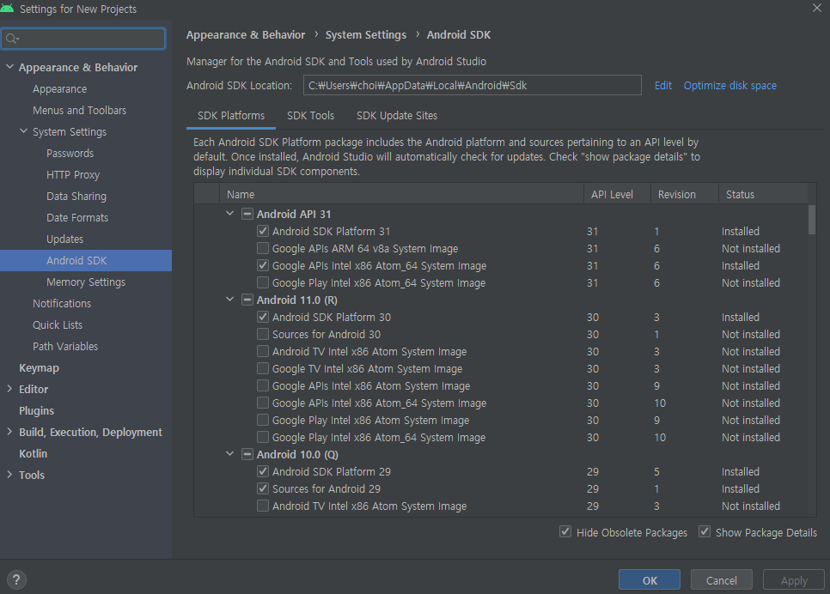
Task: Sort by the Name column header
Action: point(402,194)
